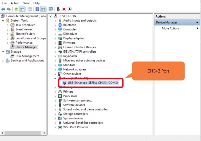201x141 pixels.
Task: Select Disk Management under Storage
Action: 27,56
